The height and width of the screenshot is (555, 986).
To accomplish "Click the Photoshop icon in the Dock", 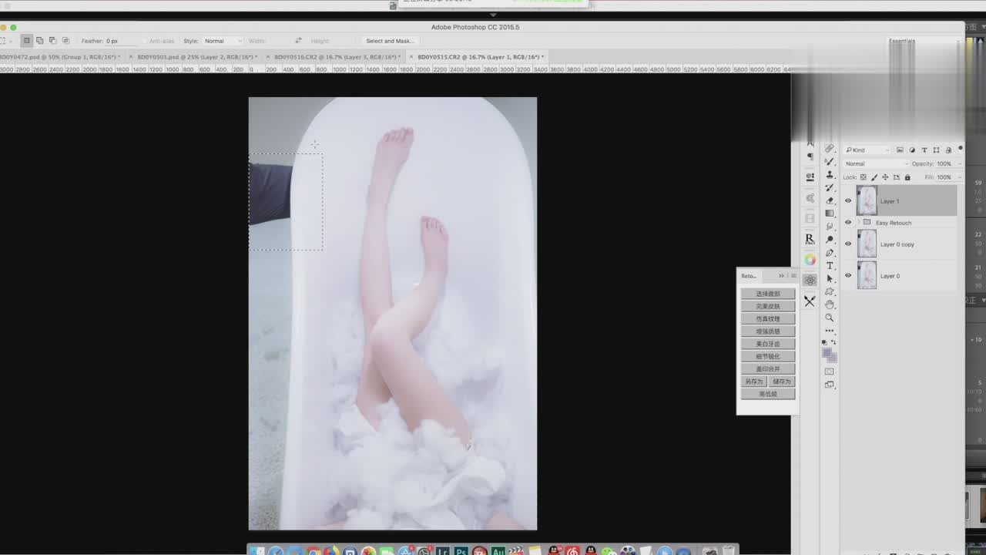I will pos(461,551).
